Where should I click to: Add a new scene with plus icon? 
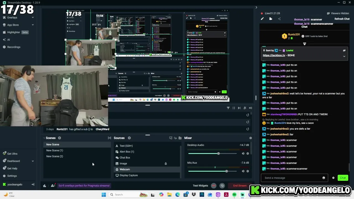click(x=59, y=138)
